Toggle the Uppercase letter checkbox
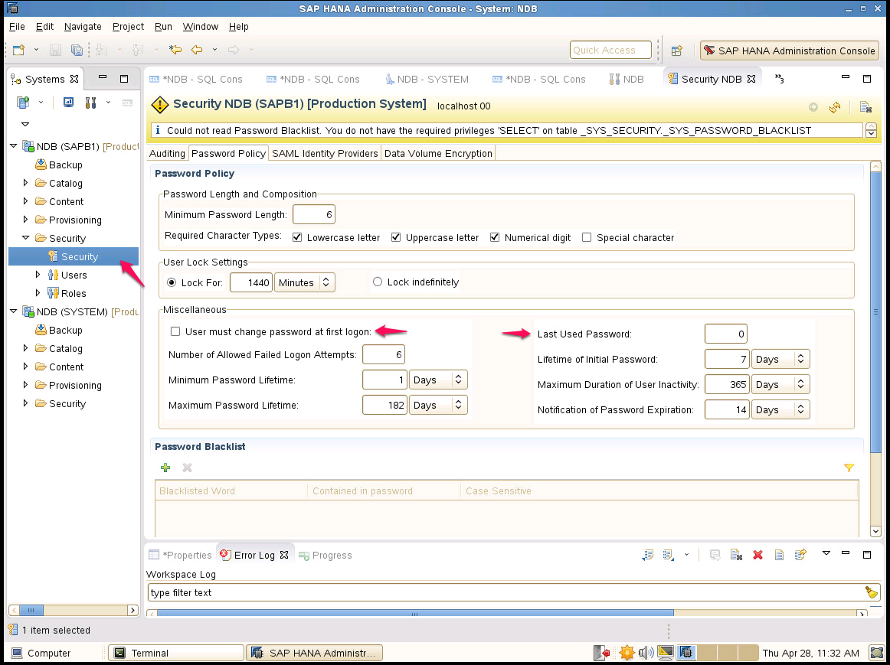The width and height of the screenshot is (890, 665). coord(396,237)
